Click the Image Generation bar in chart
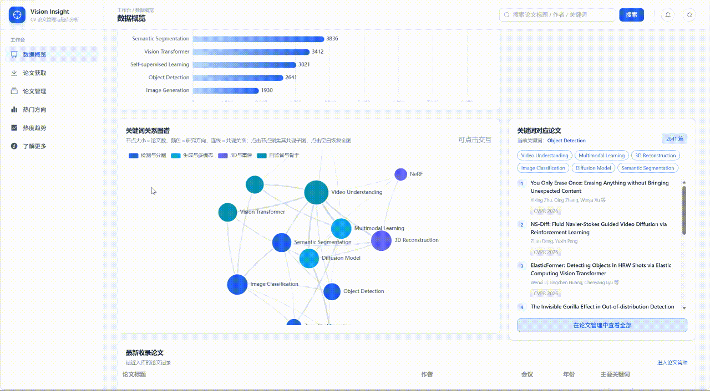The width and height of the screenshot is (710, 391). coord(226,90)
